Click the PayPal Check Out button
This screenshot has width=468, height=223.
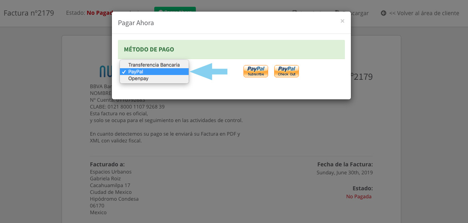point(287,71)
